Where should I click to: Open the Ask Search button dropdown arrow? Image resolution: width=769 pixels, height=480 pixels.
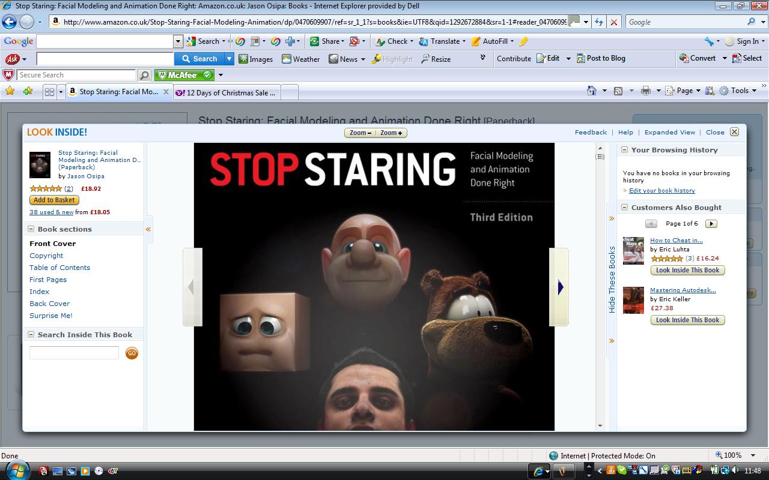(x=229, y=59)
